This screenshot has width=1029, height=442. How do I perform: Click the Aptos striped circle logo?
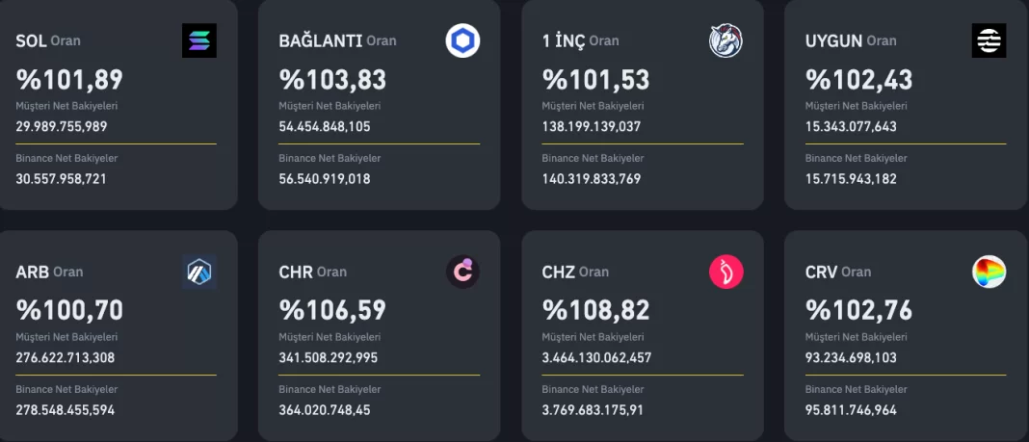(989, 40)
